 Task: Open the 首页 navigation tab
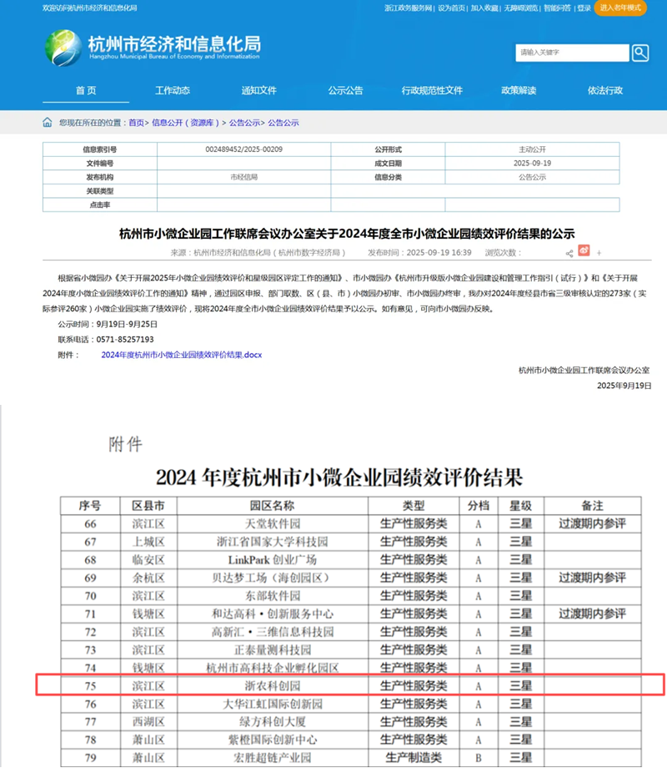(86, 90)
